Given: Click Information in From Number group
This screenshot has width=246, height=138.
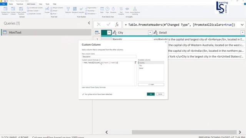Looking at the screenshot, I should coord(91,14).
